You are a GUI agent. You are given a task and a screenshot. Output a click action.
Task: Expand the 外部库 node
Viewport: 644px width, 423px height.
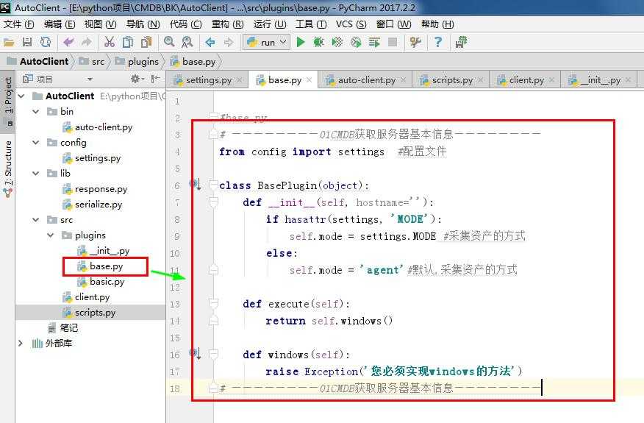point(21,344)
